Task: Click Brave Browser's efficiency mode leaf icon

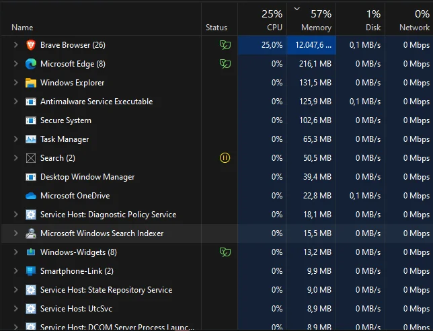Action: [x=225, y=45]
